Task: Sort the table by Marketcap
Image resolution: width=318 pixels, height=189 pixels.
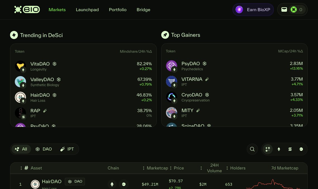Action: pyautogui.click(x=155, y=168)
